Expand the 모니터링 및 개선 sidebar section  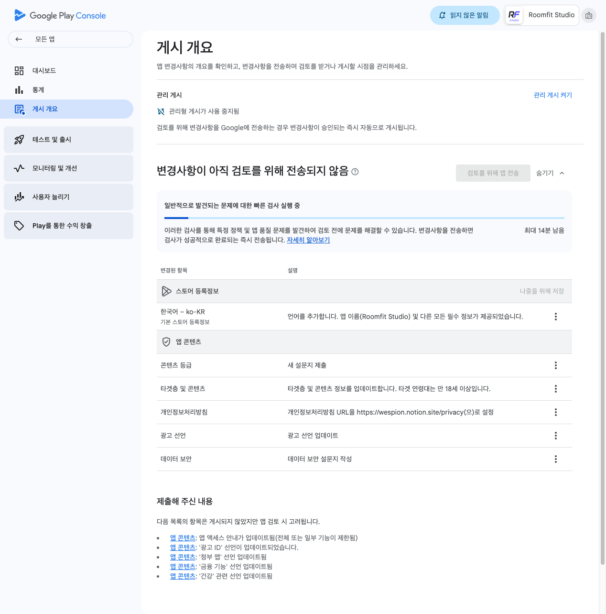tap(68, 168)
